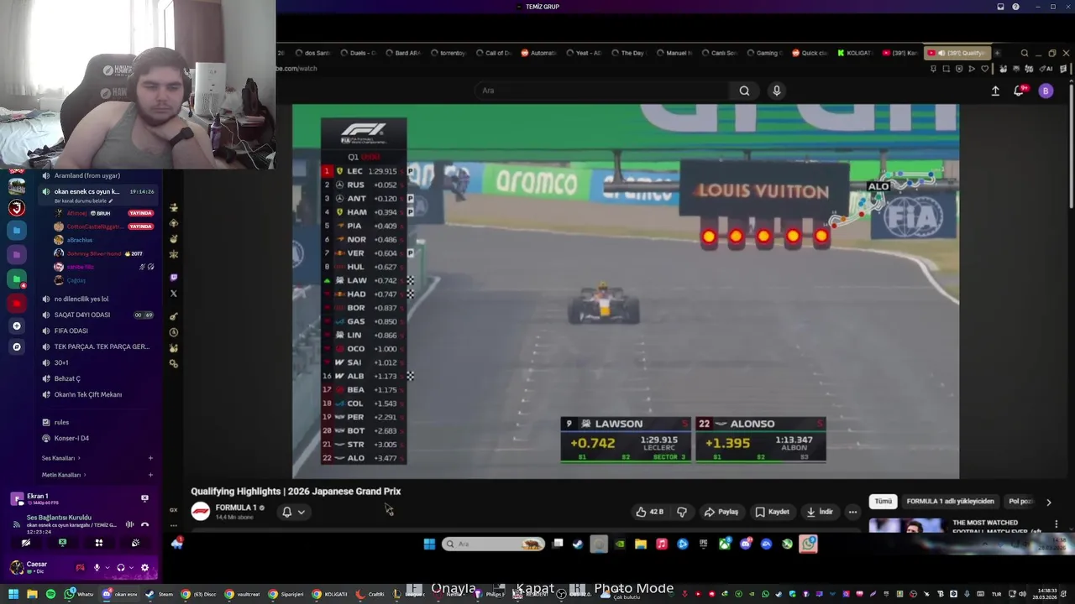The image size is (1075, 604).
Task: Open Discord noise suppression waveform icon
Action: click(130, 524)
